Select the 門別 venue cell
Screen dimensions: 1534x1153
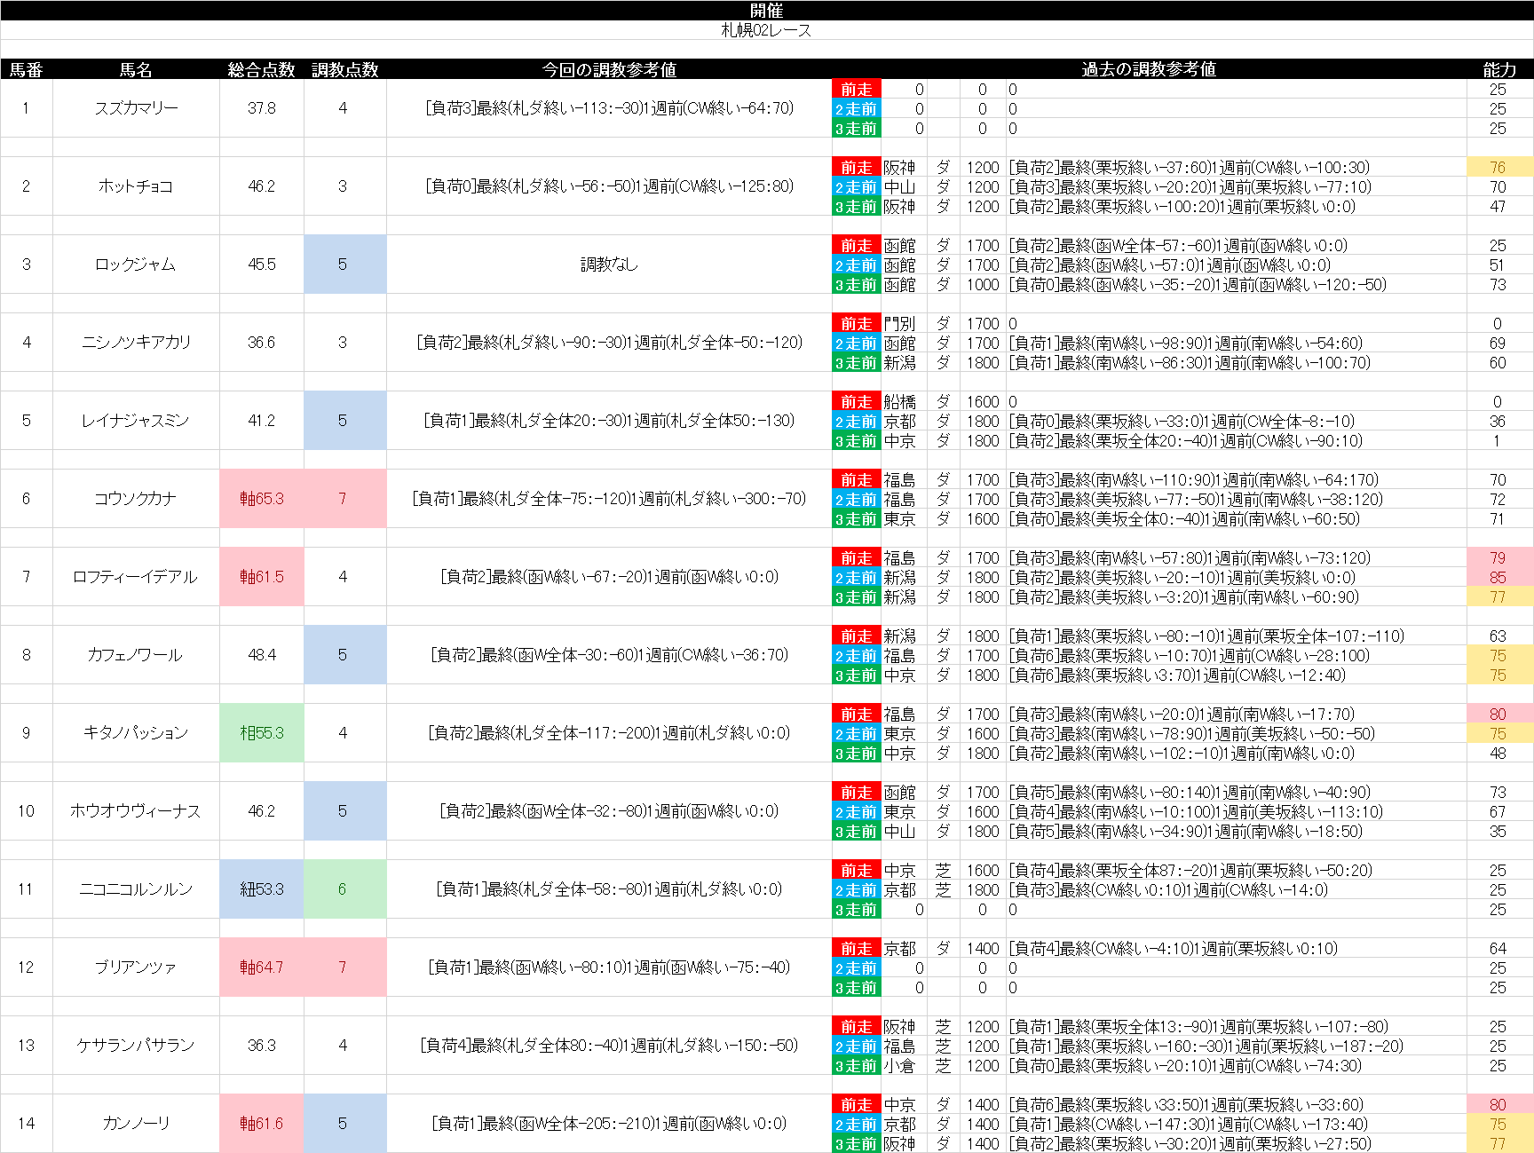coord(898,324)
